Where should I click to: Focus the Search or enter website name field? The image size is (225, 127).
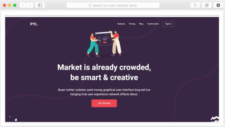113,5
